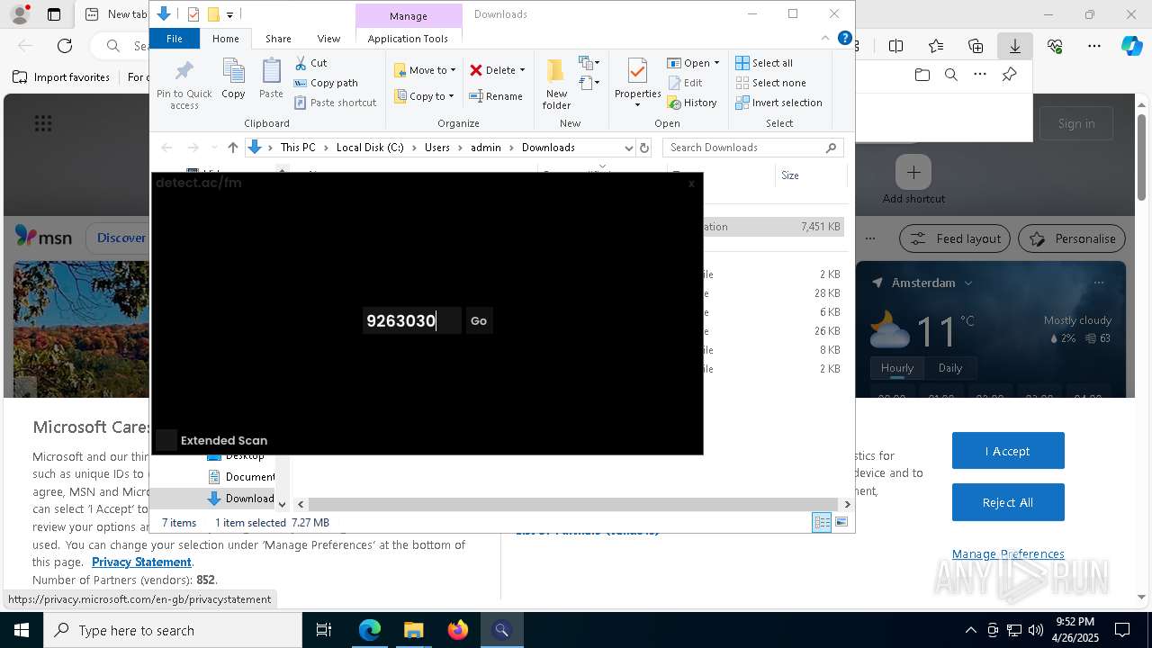Open Firefox from the taskbar
Screen dimensions: 1152x648
[x=457, y=630]
